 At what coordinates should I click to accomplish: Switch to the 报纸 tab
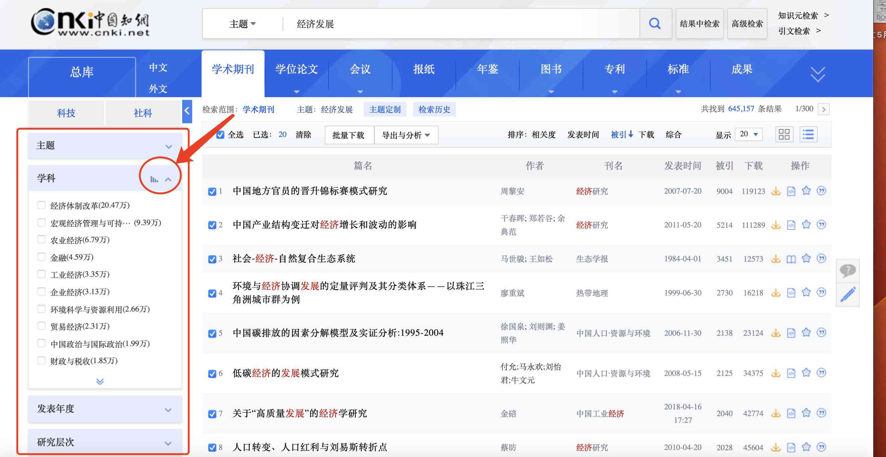(x=424, y=69)
